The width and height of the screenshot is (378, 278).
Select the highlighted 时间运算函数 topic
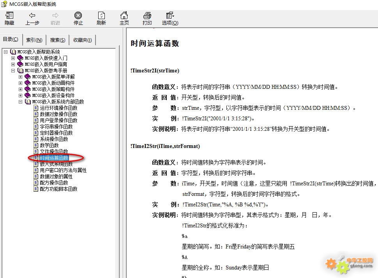[x=54, y=158]
